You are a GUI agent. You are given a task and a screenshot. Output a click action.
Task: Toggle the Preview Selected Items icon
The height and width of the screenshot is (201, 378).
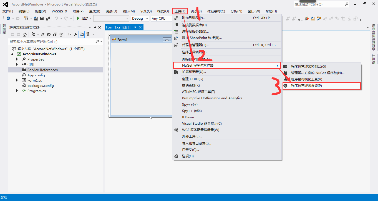[x=82, y=35]
